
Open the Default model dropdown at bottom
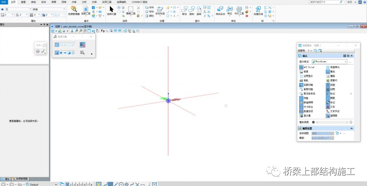41,184
